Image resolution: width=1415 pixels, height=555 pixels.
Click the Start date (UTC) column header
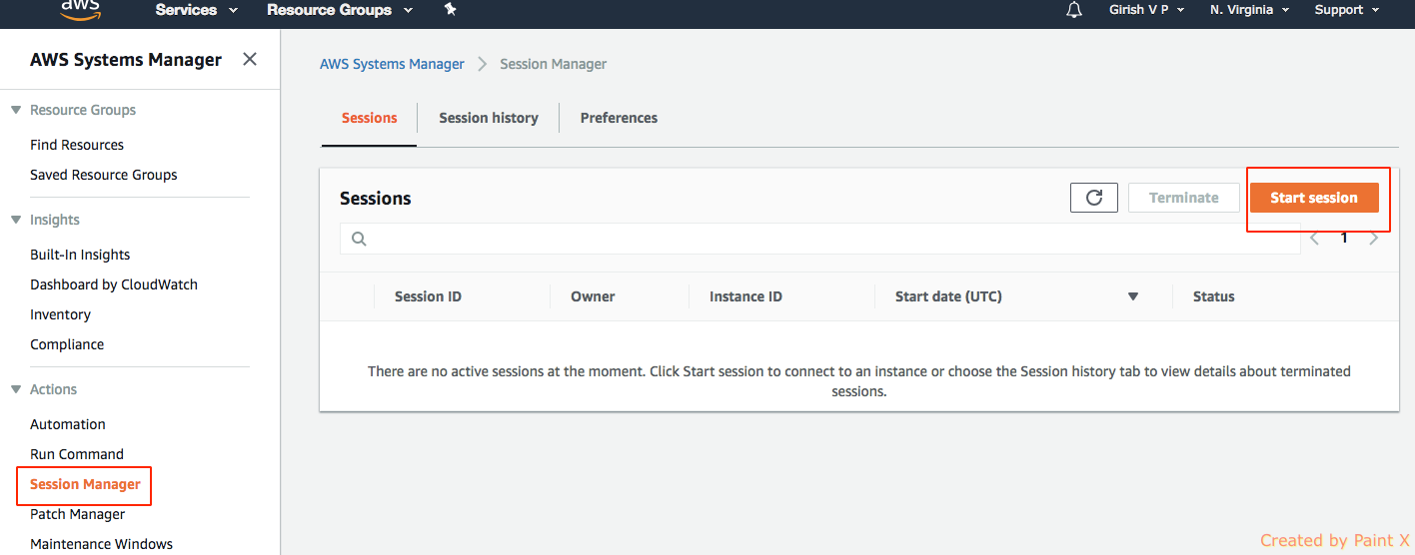[948, 296]
